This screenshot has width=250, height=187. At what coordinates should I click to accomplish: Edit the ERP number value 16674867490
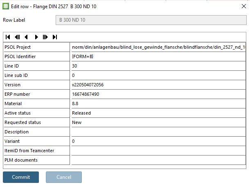click(x=158, y=94)
